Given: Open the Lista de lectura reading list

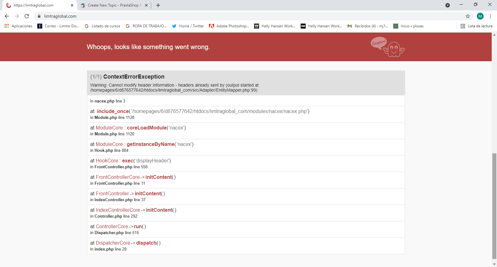Looking at the screenshot, I should tap(476, 26).
